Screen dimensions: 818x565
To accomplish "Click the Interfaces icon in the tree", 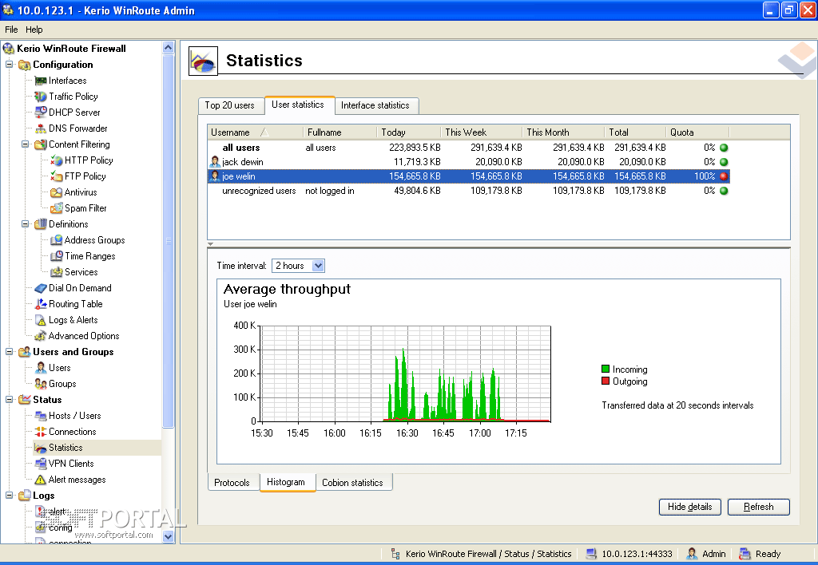I will coord(41,81).
